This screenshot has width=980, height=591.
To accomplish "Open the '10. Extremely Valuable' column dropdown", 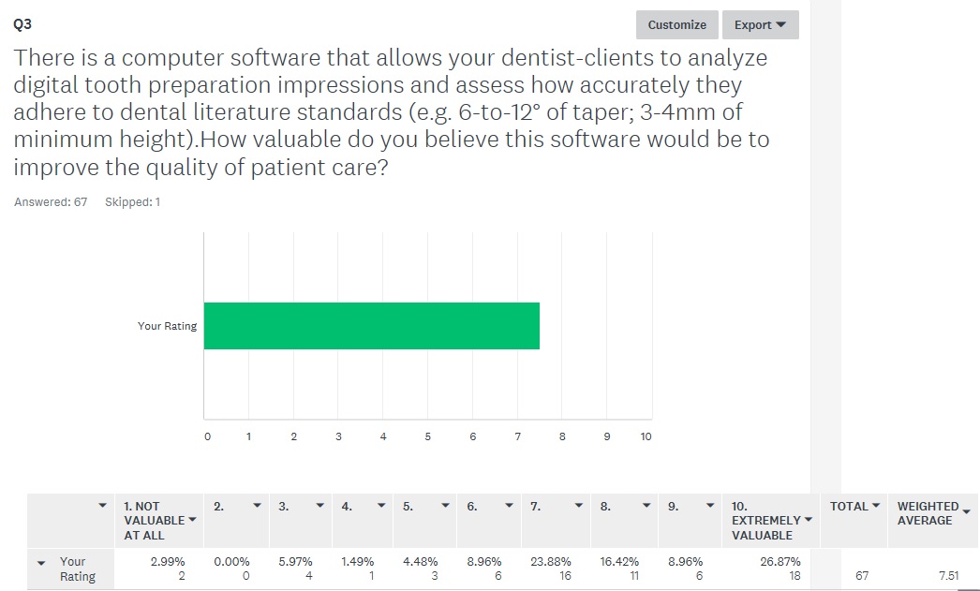I will [x=808, y=521].
